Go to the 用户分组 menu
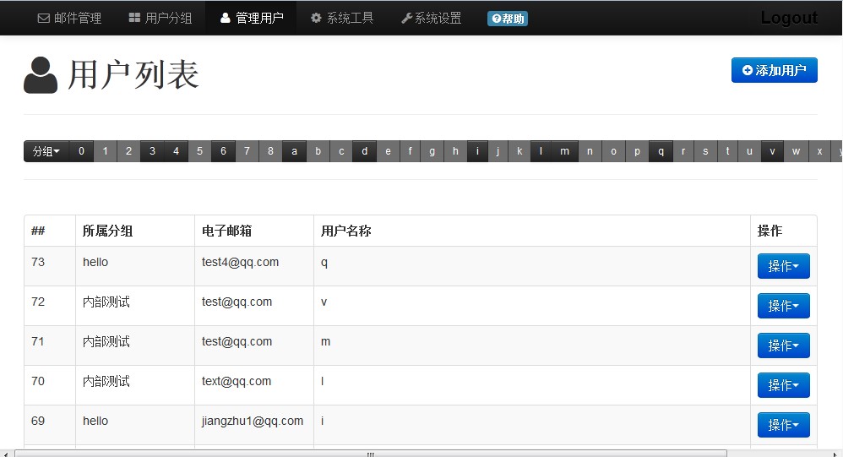This screenshot has height=457, width=843. pos(168,18)
